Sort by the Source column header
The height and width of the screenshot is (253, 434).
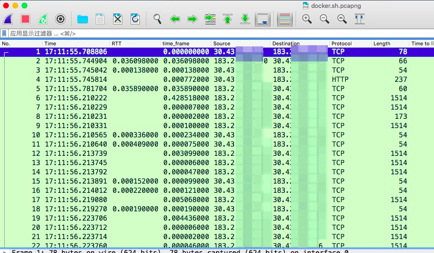click(x=241, y=43)
